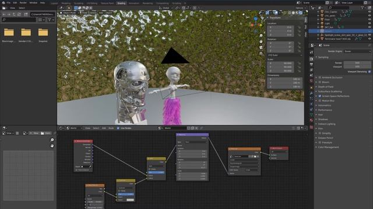This screenshot has height=209, width=373.
Task: Click the file browser path field
Action: [43, 15]
